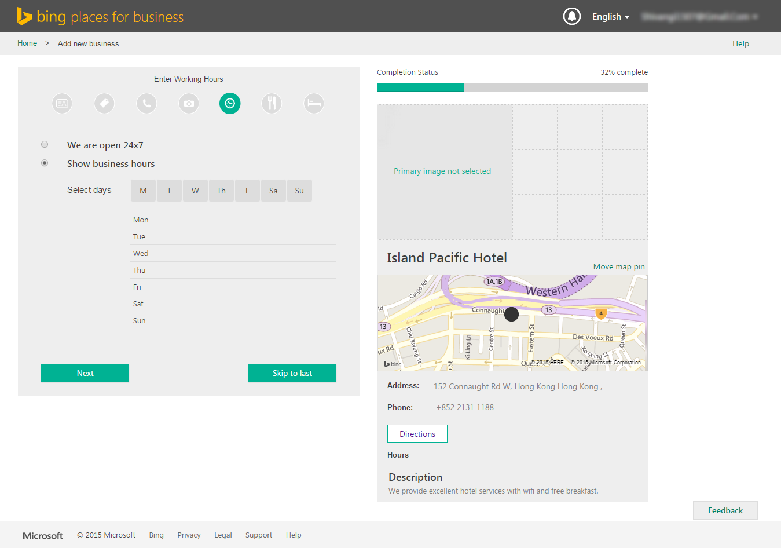Screen dimensions: 781x548
Task: Click the address 152 Connaught Rd W text
Action: click(x=518, y=386)
